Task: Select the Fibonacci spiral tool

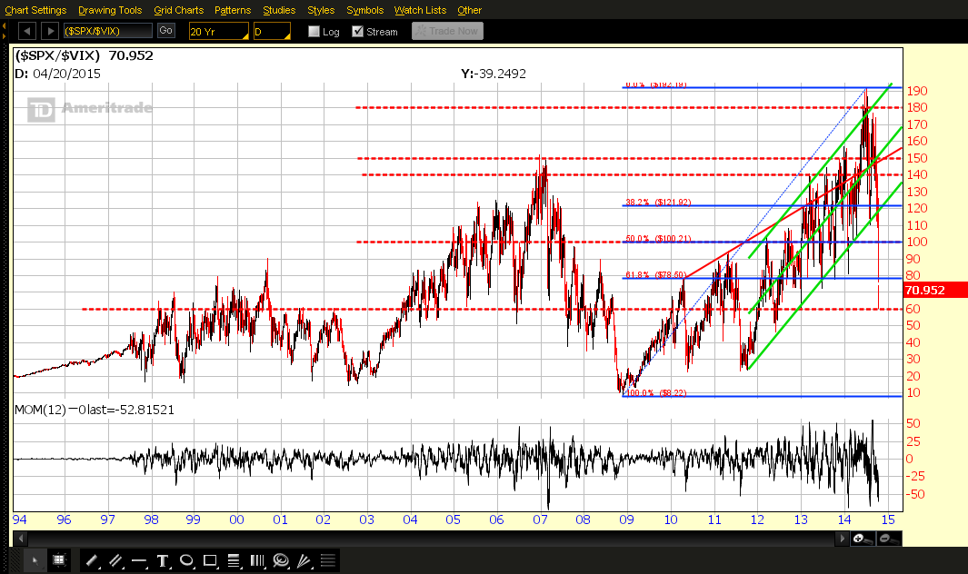Action: (281, 560)
